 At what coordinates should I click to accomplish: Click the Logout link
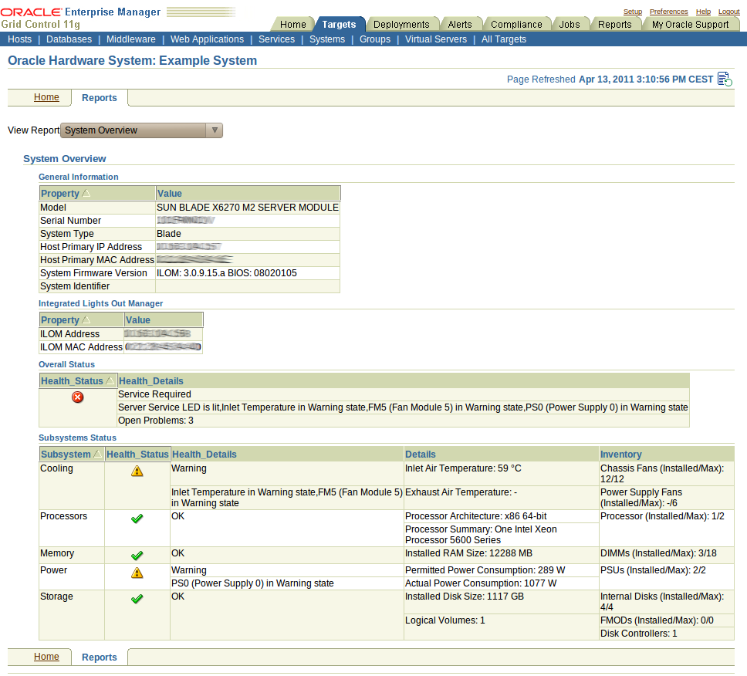[729, 12]
